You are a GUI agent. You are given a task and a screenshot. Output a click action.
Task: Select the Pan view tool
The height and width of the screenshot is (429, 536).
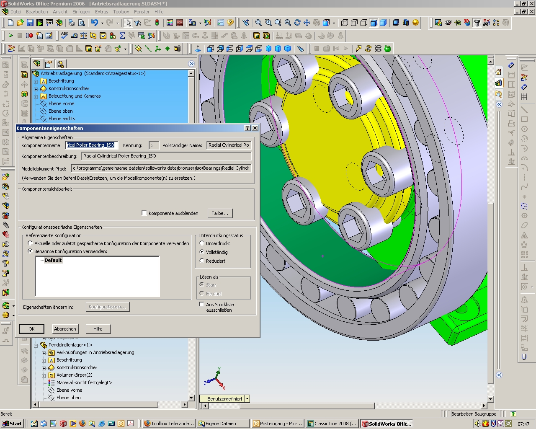tap(307, 23)
